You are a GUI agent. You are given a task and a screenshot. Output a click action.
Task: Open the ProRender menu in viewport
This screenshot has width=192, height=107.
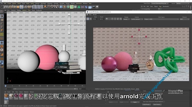pyautogui.click(x=39, y=10)
